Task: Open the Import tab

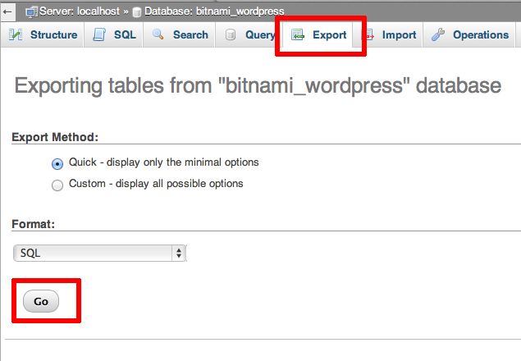Action: [399, 35]
